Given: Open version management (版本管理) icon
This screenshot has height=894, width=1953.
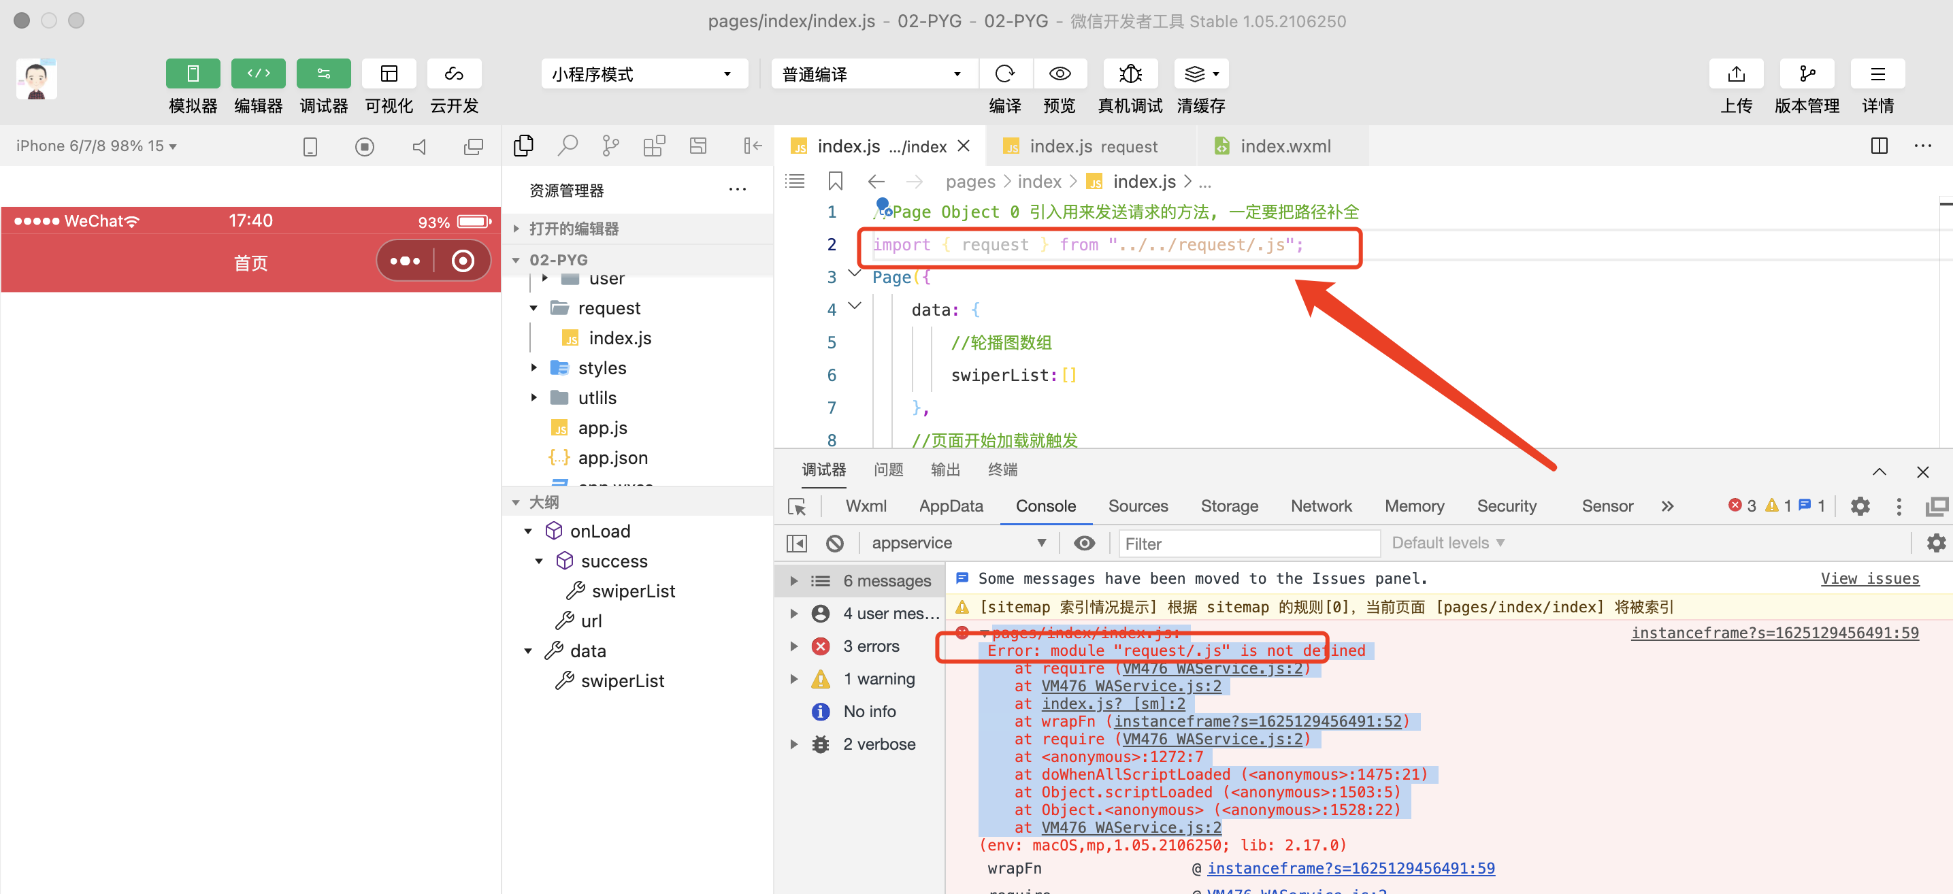Looking at the screenshot, I should pos(1807,73).
